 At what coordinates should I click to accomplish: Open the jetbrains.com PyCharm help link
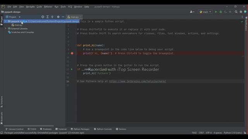click(x=138, y=81)
